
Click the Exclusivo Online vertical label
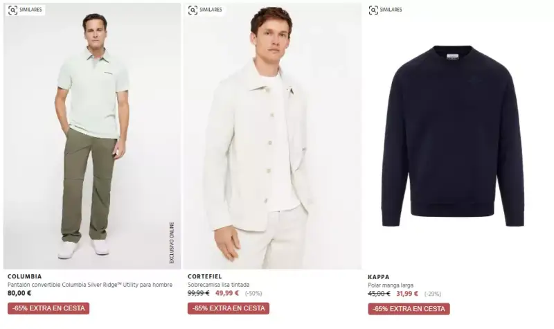click(172, 243)
